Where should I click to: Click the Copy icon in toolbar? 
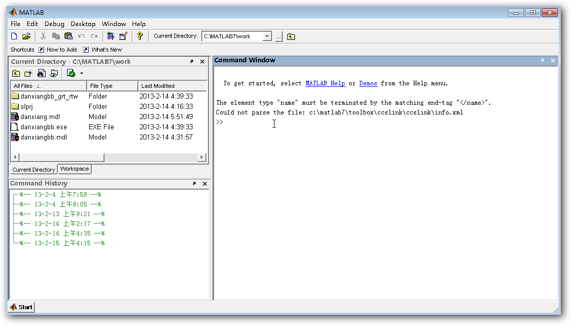point(56,36)
